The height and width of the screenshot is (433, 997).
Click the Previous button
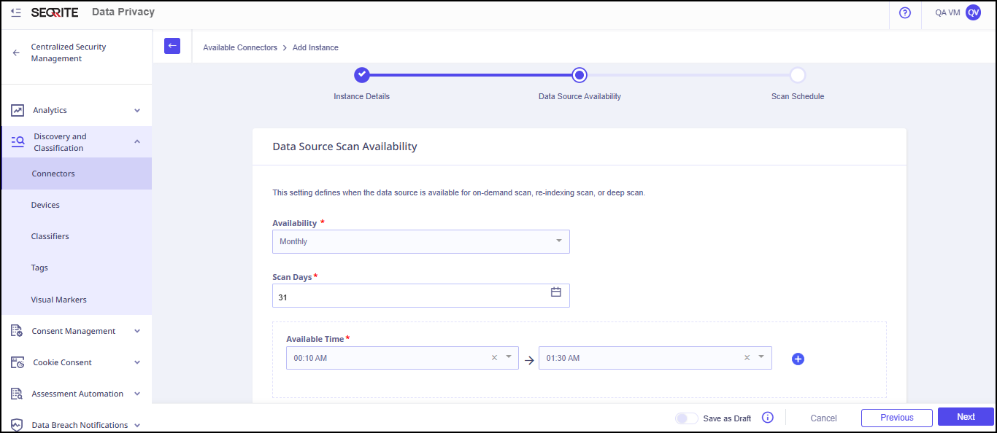[x=896, y=418]
